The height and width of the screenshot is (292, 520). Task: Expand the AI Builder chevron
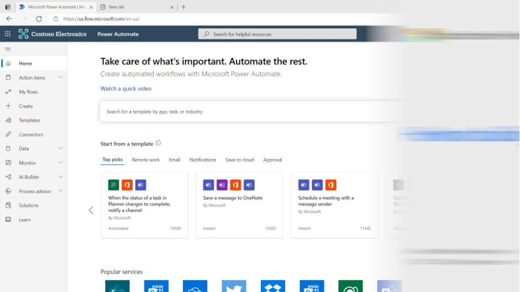[60, 177]
